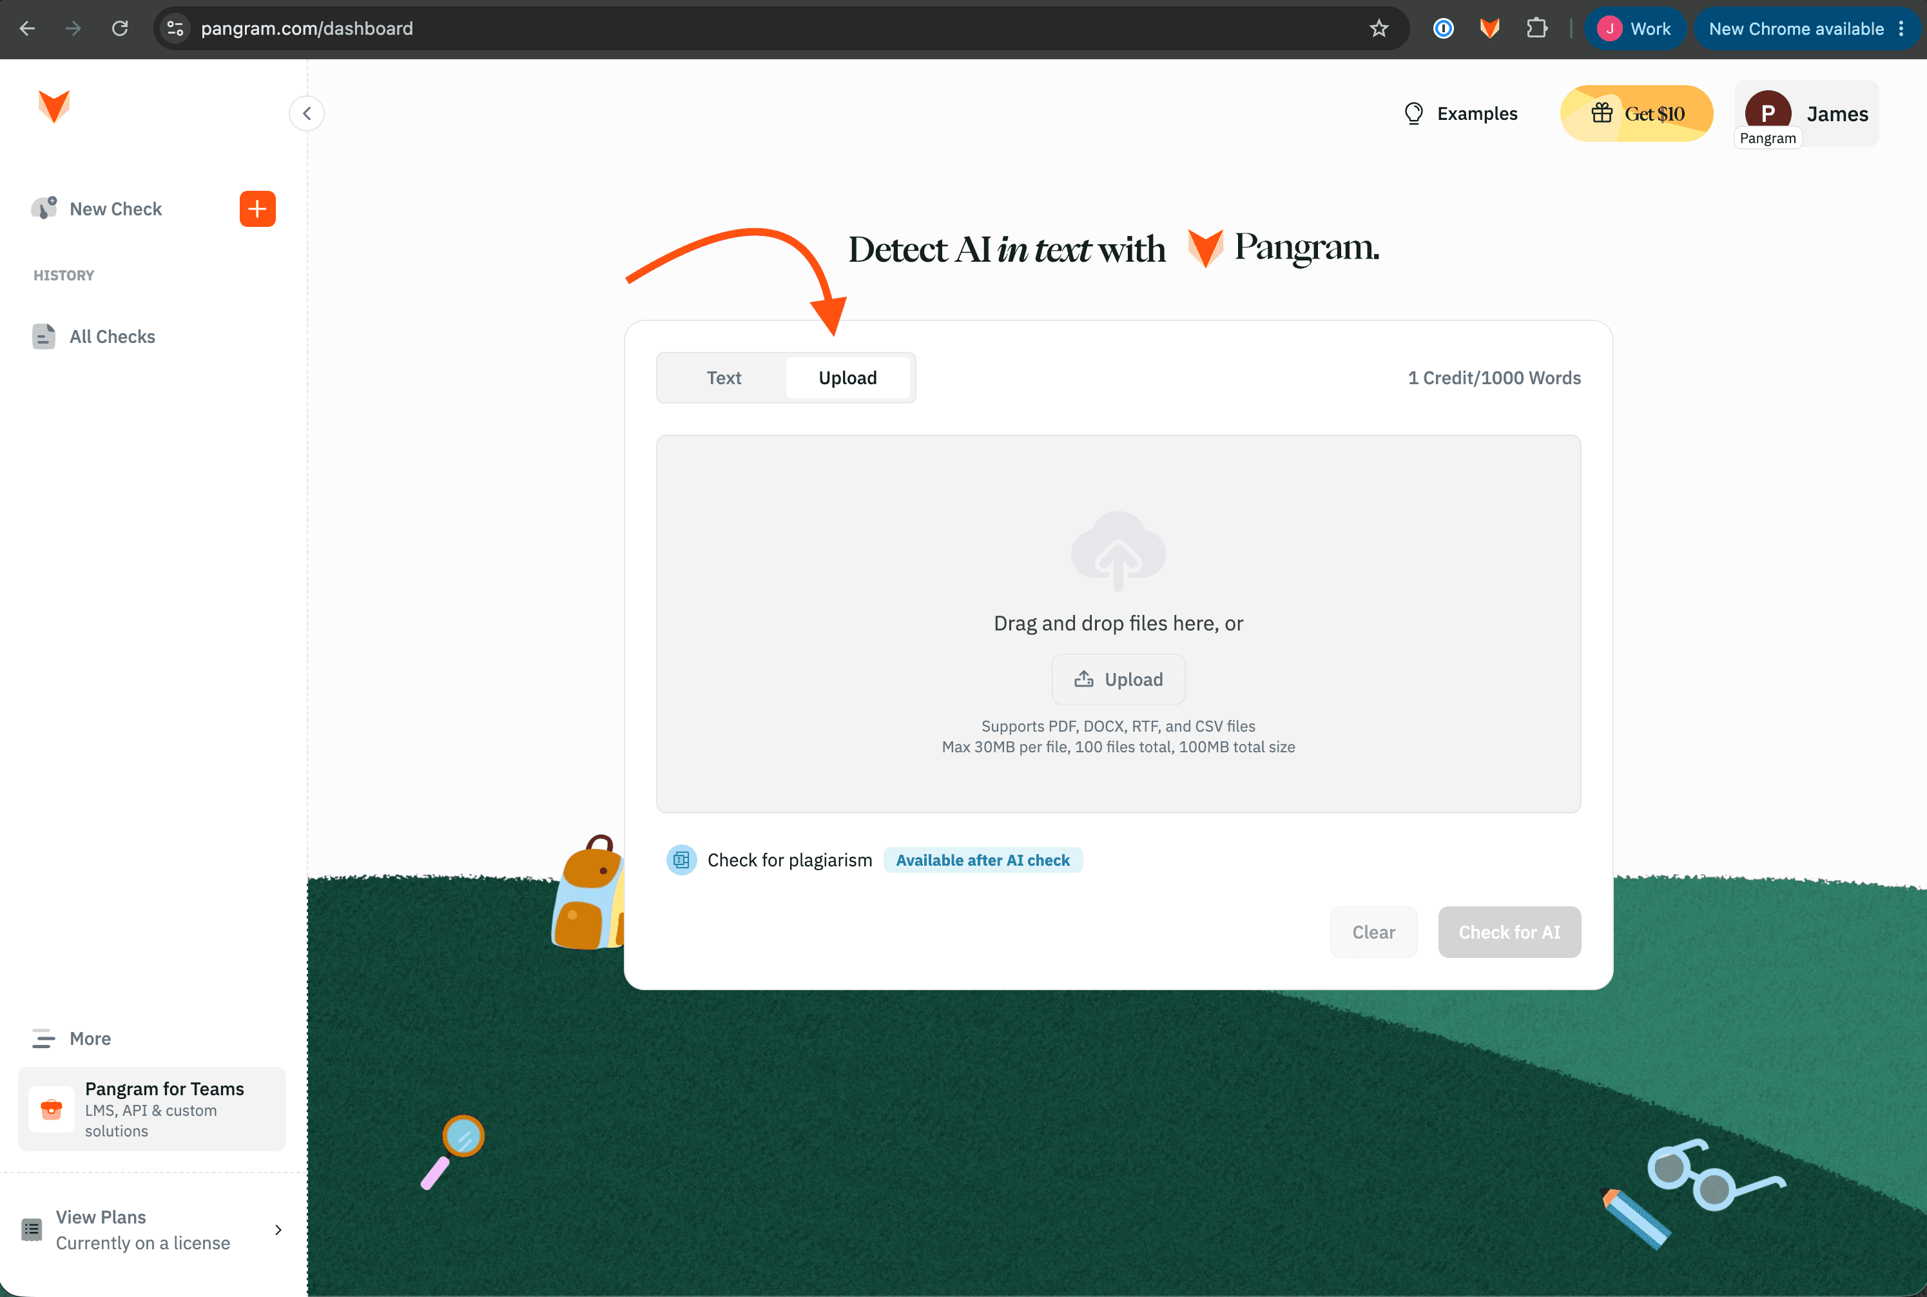
Task: Open the Examples link
Action: pos(1460,113)
